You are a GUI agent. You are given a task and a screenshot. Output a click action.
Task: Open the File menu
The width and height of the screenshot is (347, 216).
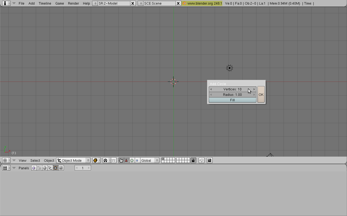coord(21,3)
